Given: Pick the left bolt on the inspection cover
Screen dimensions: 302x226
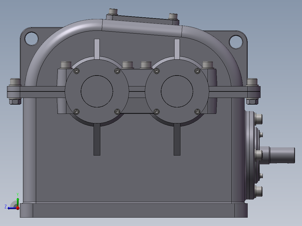Looking at the screenshot, I should (113, 12).
